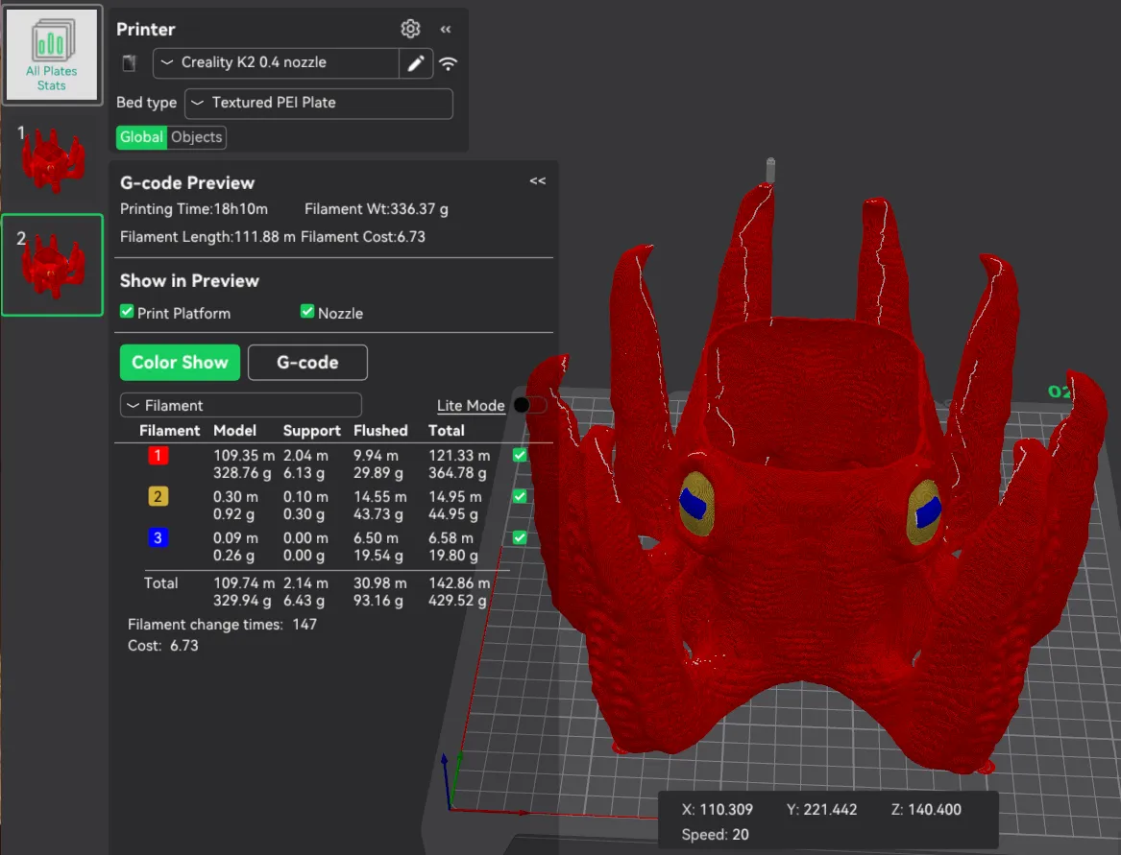
Task: Click the left blue octopus eye in preview
Action: pos(692,504)
